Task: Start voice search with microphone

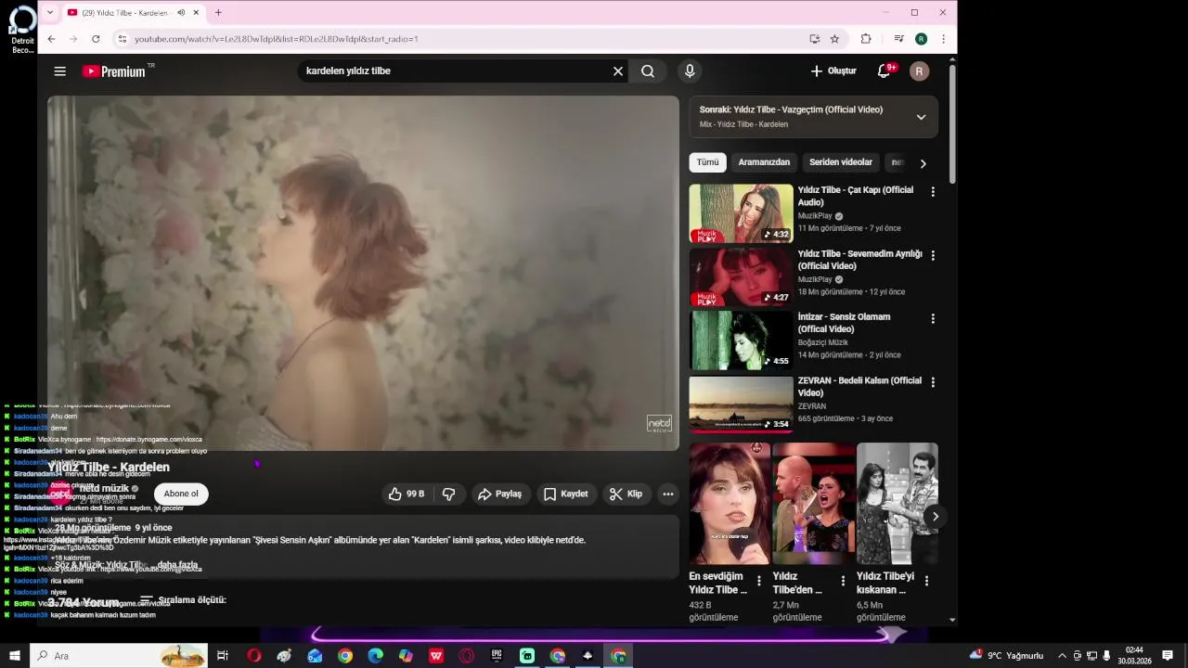Action: click(x=690, y=71)
